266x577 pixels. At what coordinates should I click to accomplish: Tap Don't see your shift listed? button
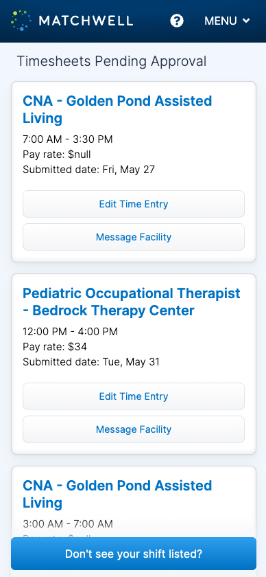134,554
